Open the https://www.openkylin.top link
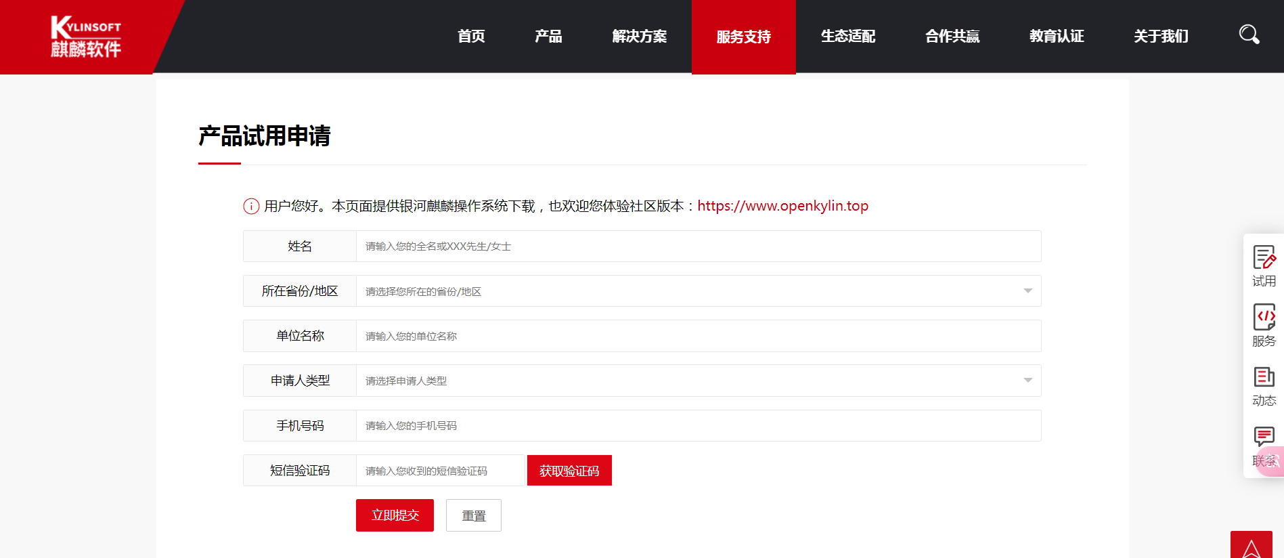The image size is (1284, 558). tap(782, 206)
